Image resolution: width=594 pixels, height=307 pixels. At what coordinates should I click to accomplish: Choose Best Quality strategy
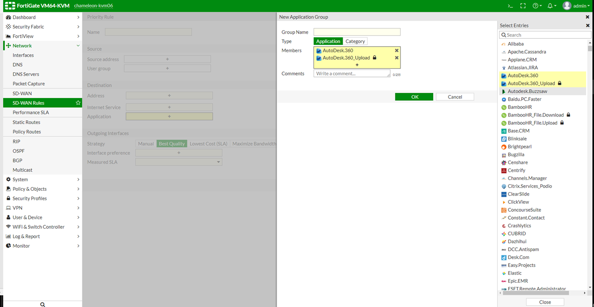coord(172,144)
